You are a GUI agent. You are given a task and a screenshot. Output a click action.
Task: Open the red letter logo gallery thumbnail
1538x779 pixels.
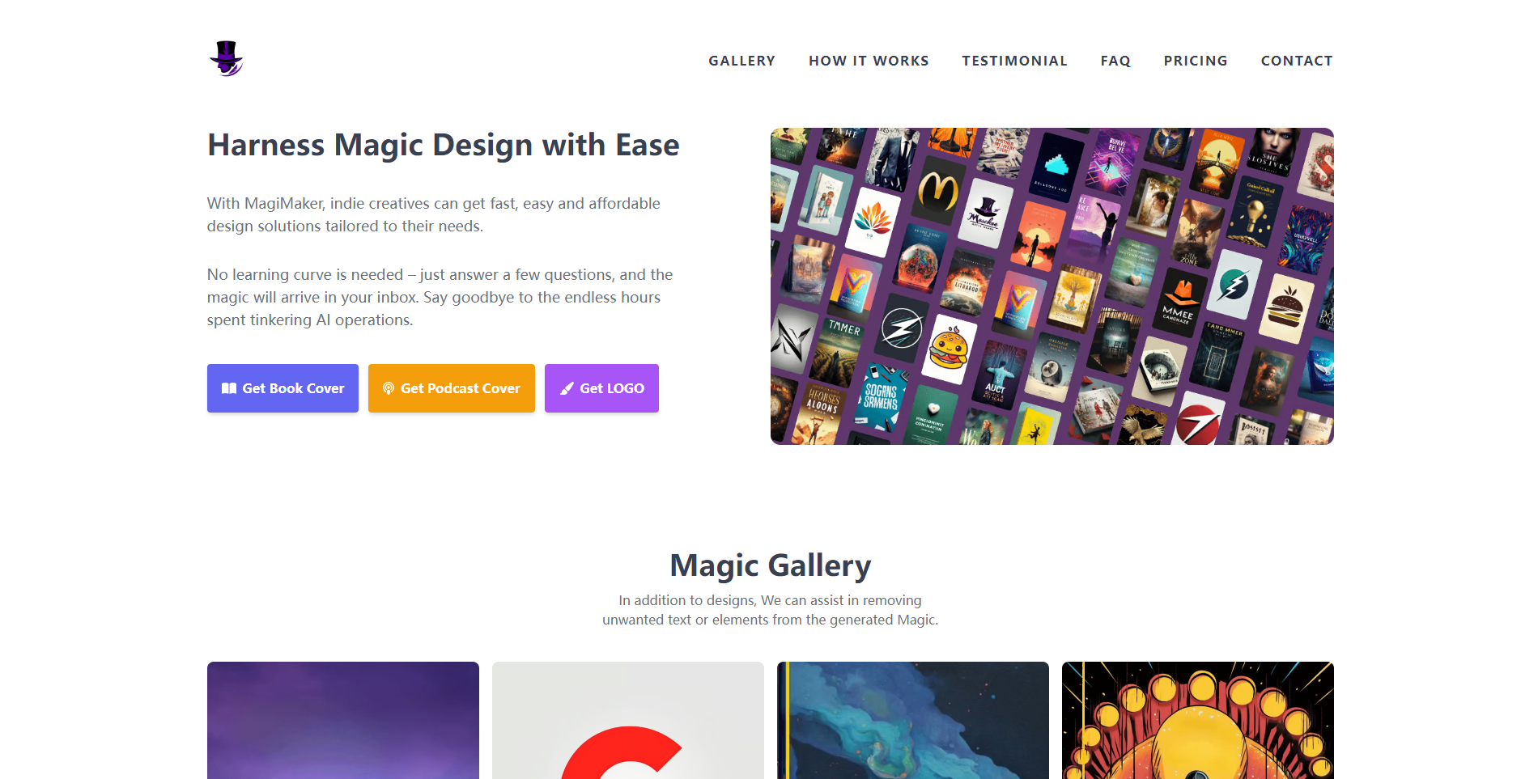[x=628, y=721]
